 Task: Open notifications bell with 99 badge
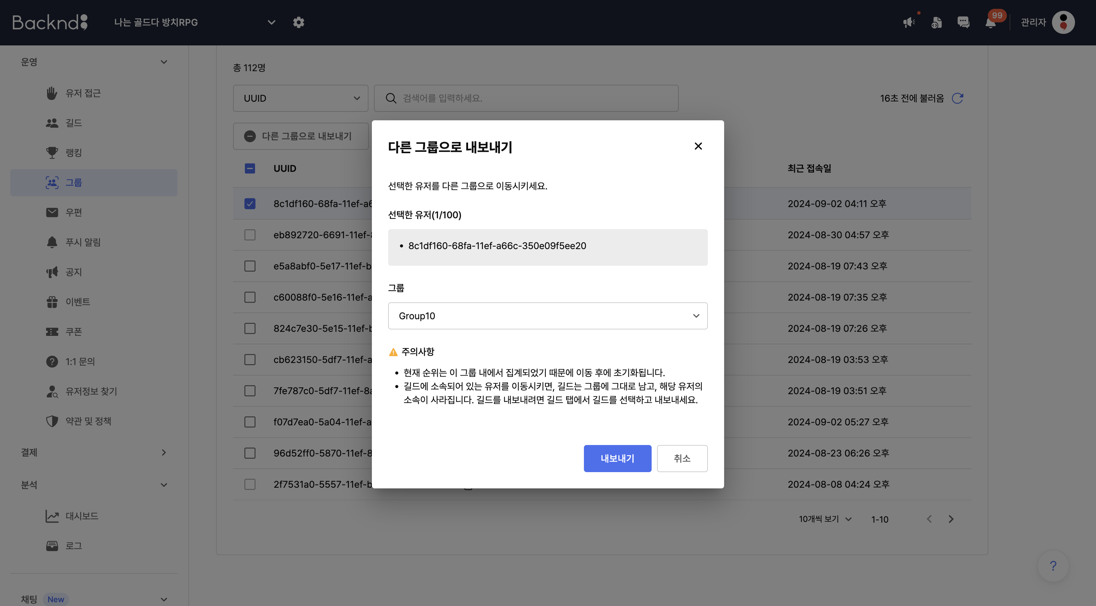pos(990,22)
